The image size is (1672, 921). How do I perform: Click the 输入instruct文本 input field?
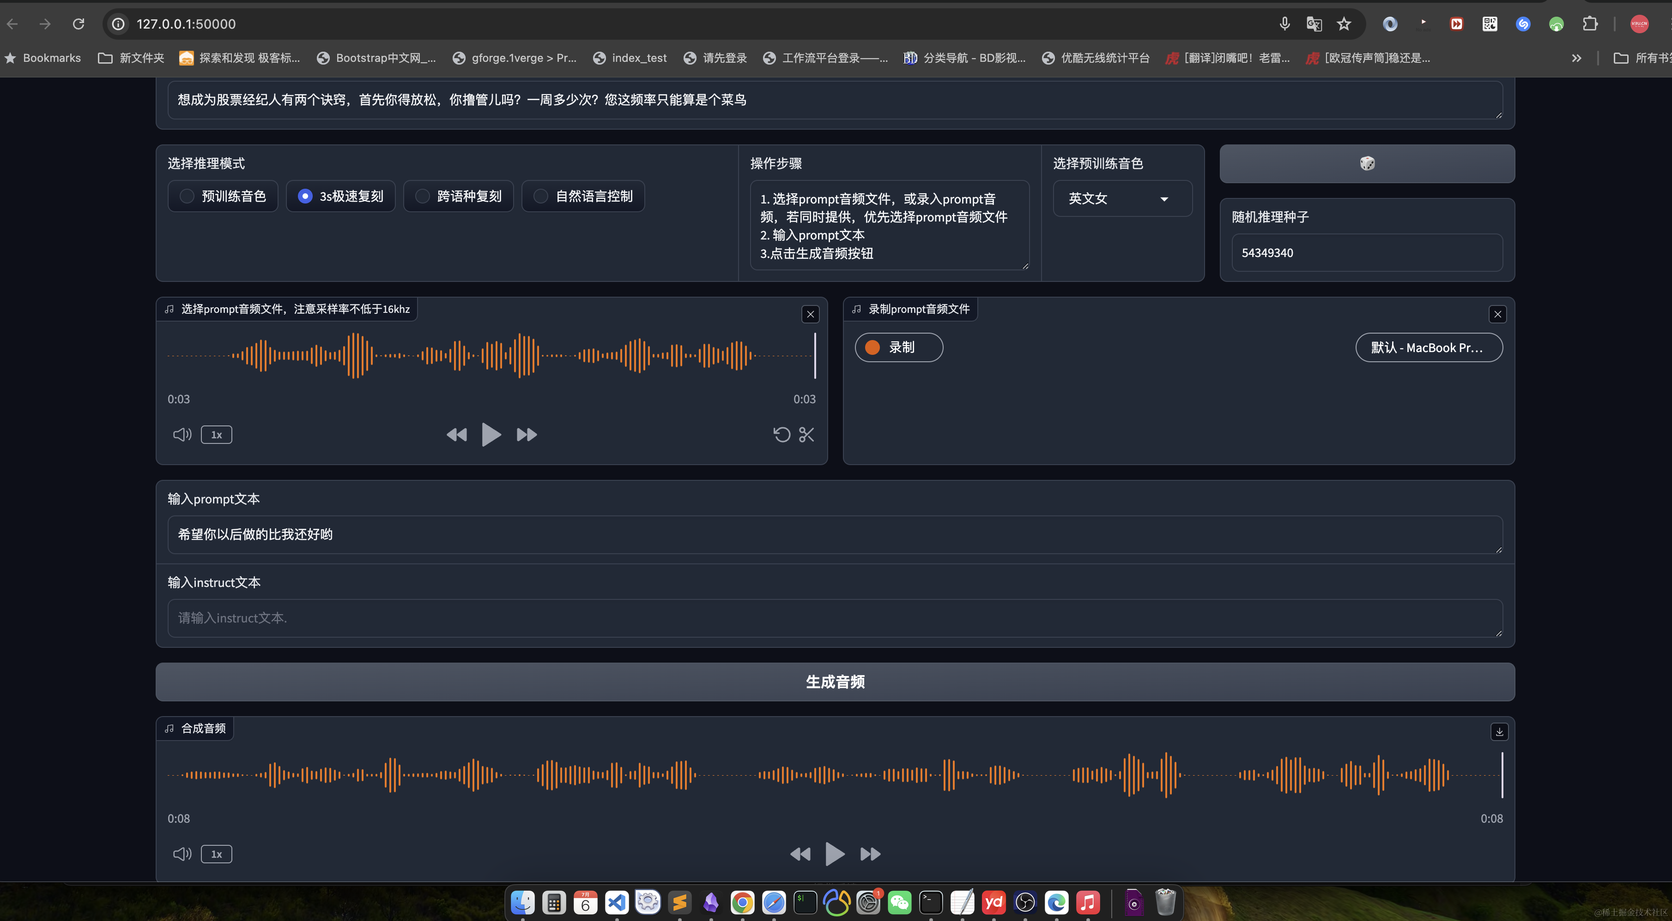click(x=836, y=618)
